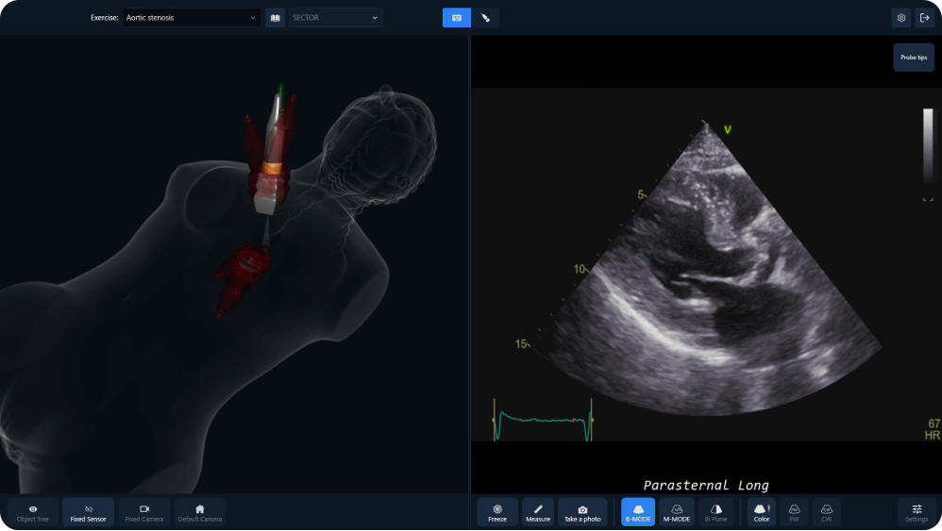Activate PW Doppler mode

[794, 512]
